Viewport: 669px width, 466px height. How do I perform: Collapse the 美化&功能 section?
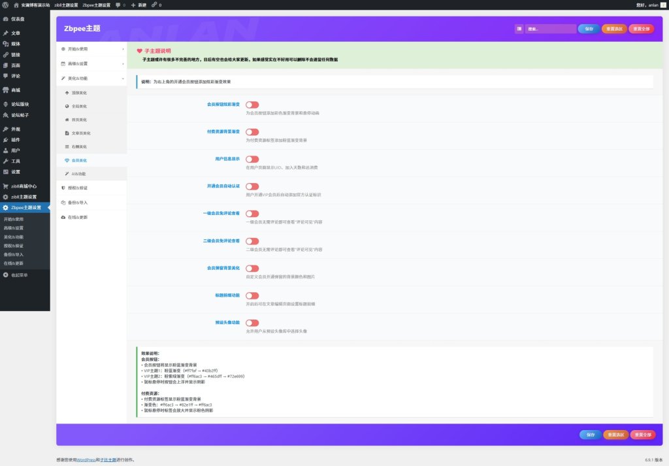click(x=91, y=78)
